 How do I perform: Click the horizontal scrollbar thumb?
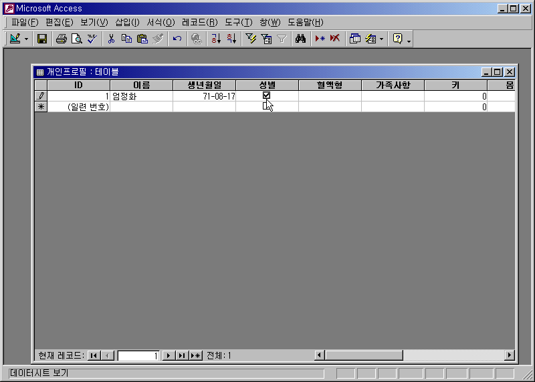[364, 355]
